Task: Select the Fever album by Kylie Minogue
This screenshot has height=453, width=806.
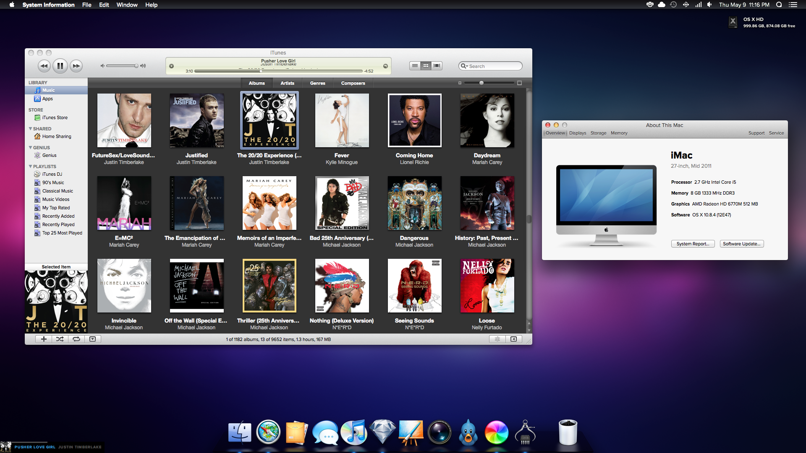Action: click(x=342, y=120)
